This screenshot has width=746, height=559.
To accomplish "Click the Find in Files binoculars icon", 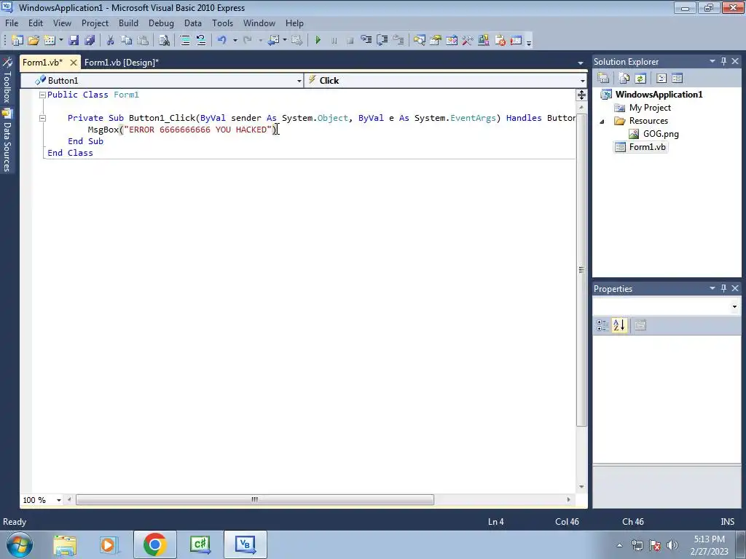I will pos(164,41).
